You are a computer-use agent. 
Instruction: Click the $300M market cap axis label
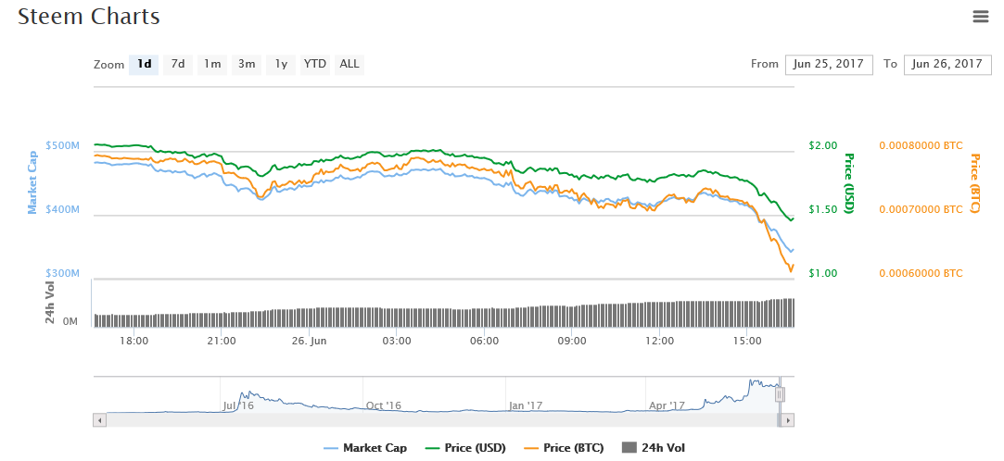tap(63, 274)
